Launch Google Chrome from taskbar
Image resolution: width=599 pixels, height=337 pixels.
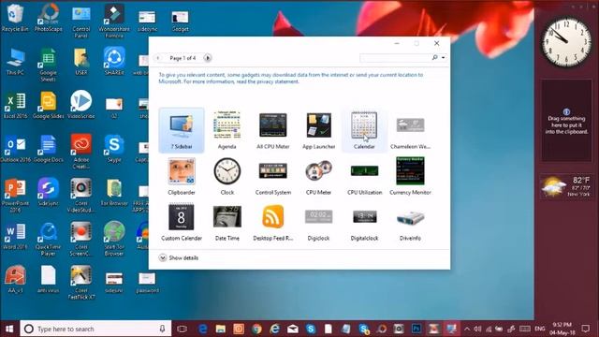point(256,329)
